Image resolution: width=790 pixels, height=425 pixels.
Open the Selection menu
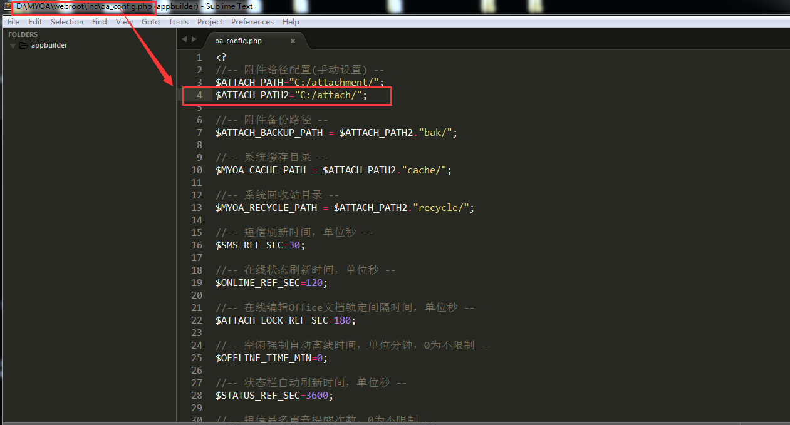67,22
